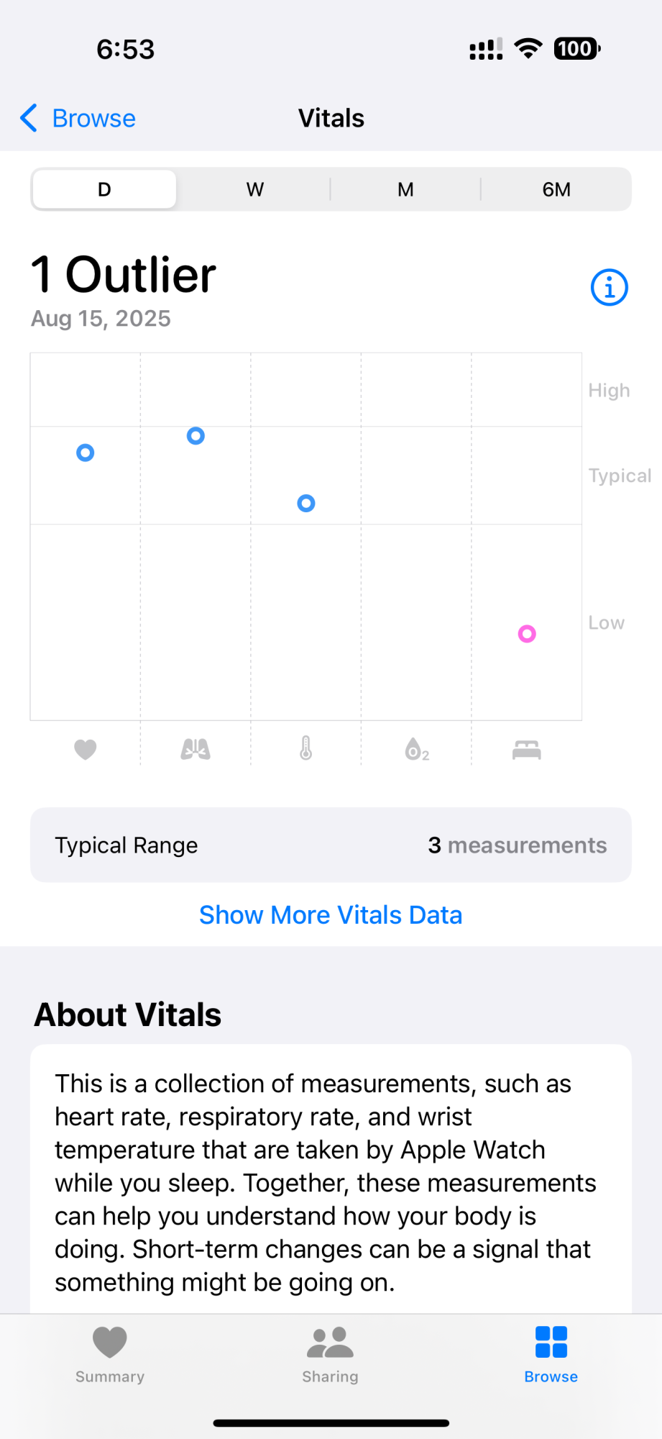Tap the battery indicator in status bar

[576, 49]
